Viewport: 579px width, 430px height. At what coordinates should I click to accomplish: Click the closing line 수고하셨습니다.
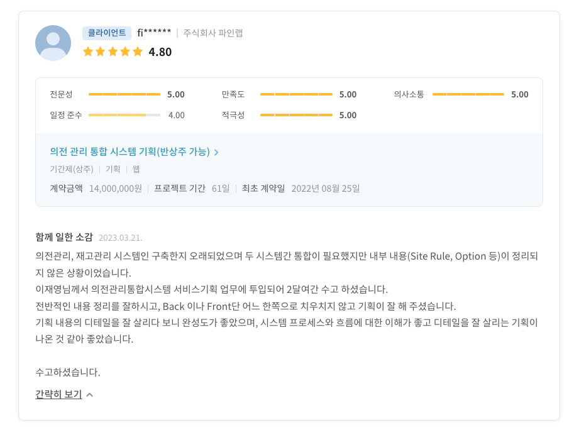68,372
